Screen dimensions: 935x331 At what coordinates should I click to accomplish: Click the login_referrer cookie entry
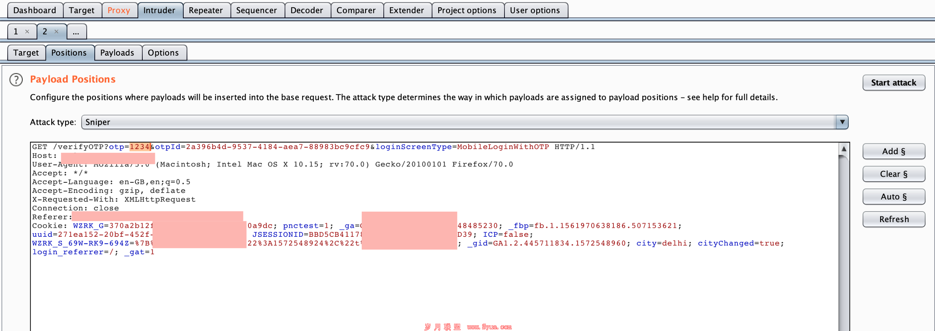click(75, 252)
